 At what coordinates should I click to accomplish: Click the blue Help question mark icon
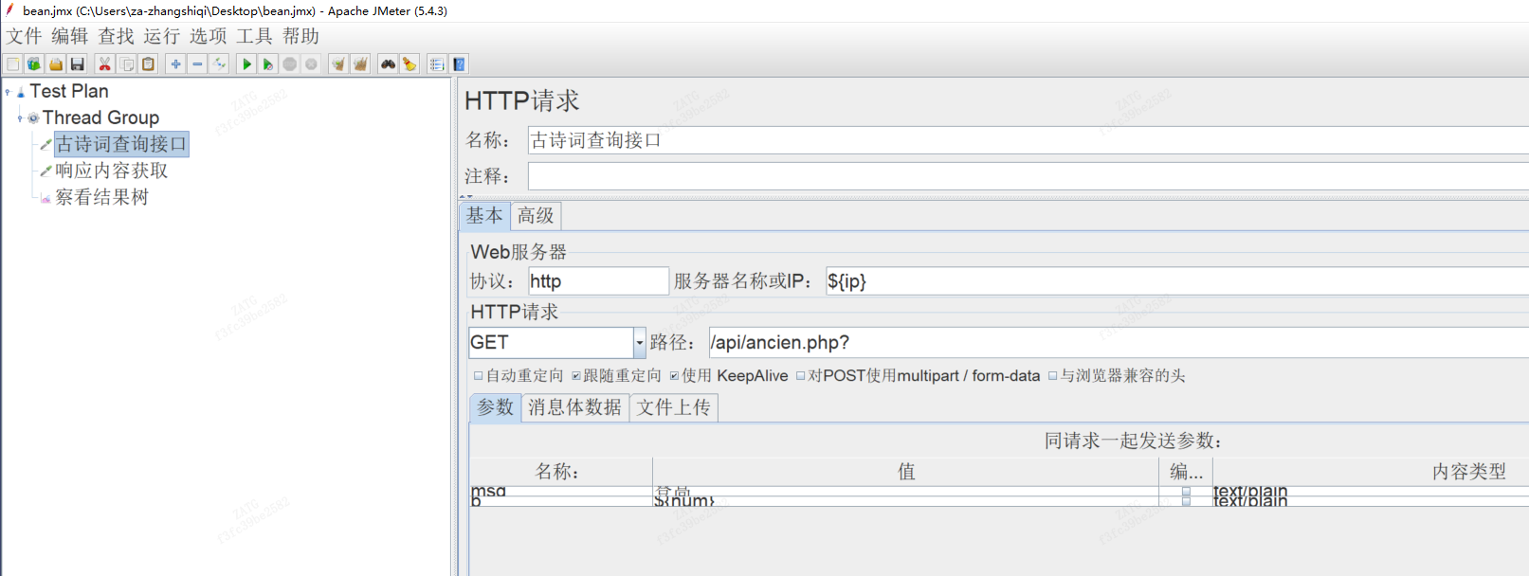(x=459, y=64)
